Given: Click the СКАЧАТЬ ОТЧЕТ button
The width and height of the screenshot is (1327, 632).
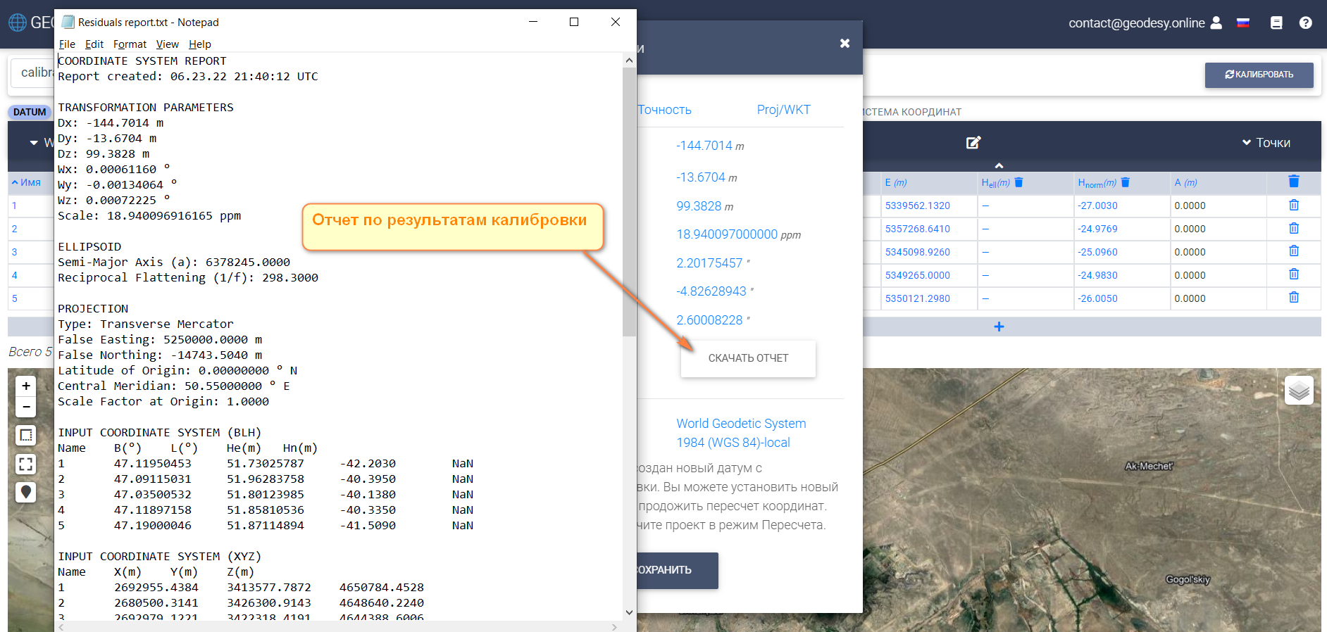Looking at the screenshot, I should (x=748, y=358).
